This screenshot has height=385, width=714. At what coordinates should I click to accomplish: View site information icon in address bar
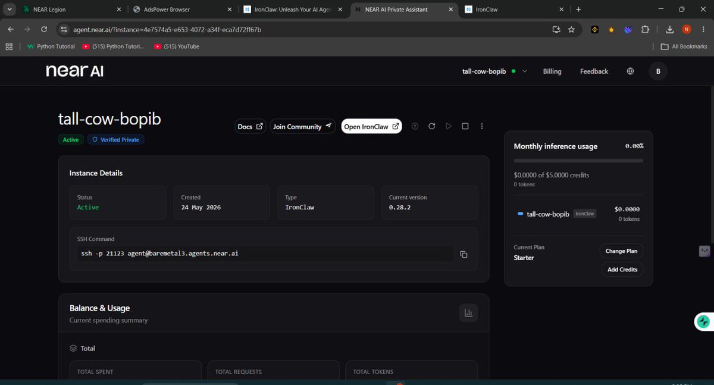pos(64,29)
